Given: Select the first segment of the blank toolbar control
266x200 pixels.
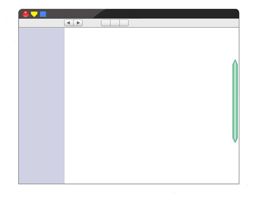Looking at the screenshot, I should pyautogui.click(x=106, y=23).
